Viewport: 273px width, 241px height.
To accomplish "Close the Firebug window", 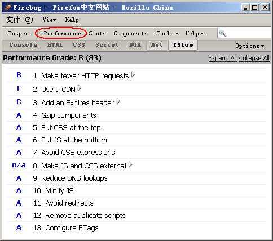I will pos(265,7).
